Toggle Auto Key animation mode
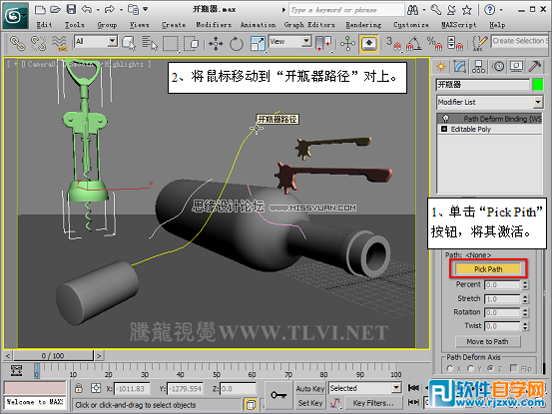This screenshot has height=414, width=552. [x=309, y=389]
